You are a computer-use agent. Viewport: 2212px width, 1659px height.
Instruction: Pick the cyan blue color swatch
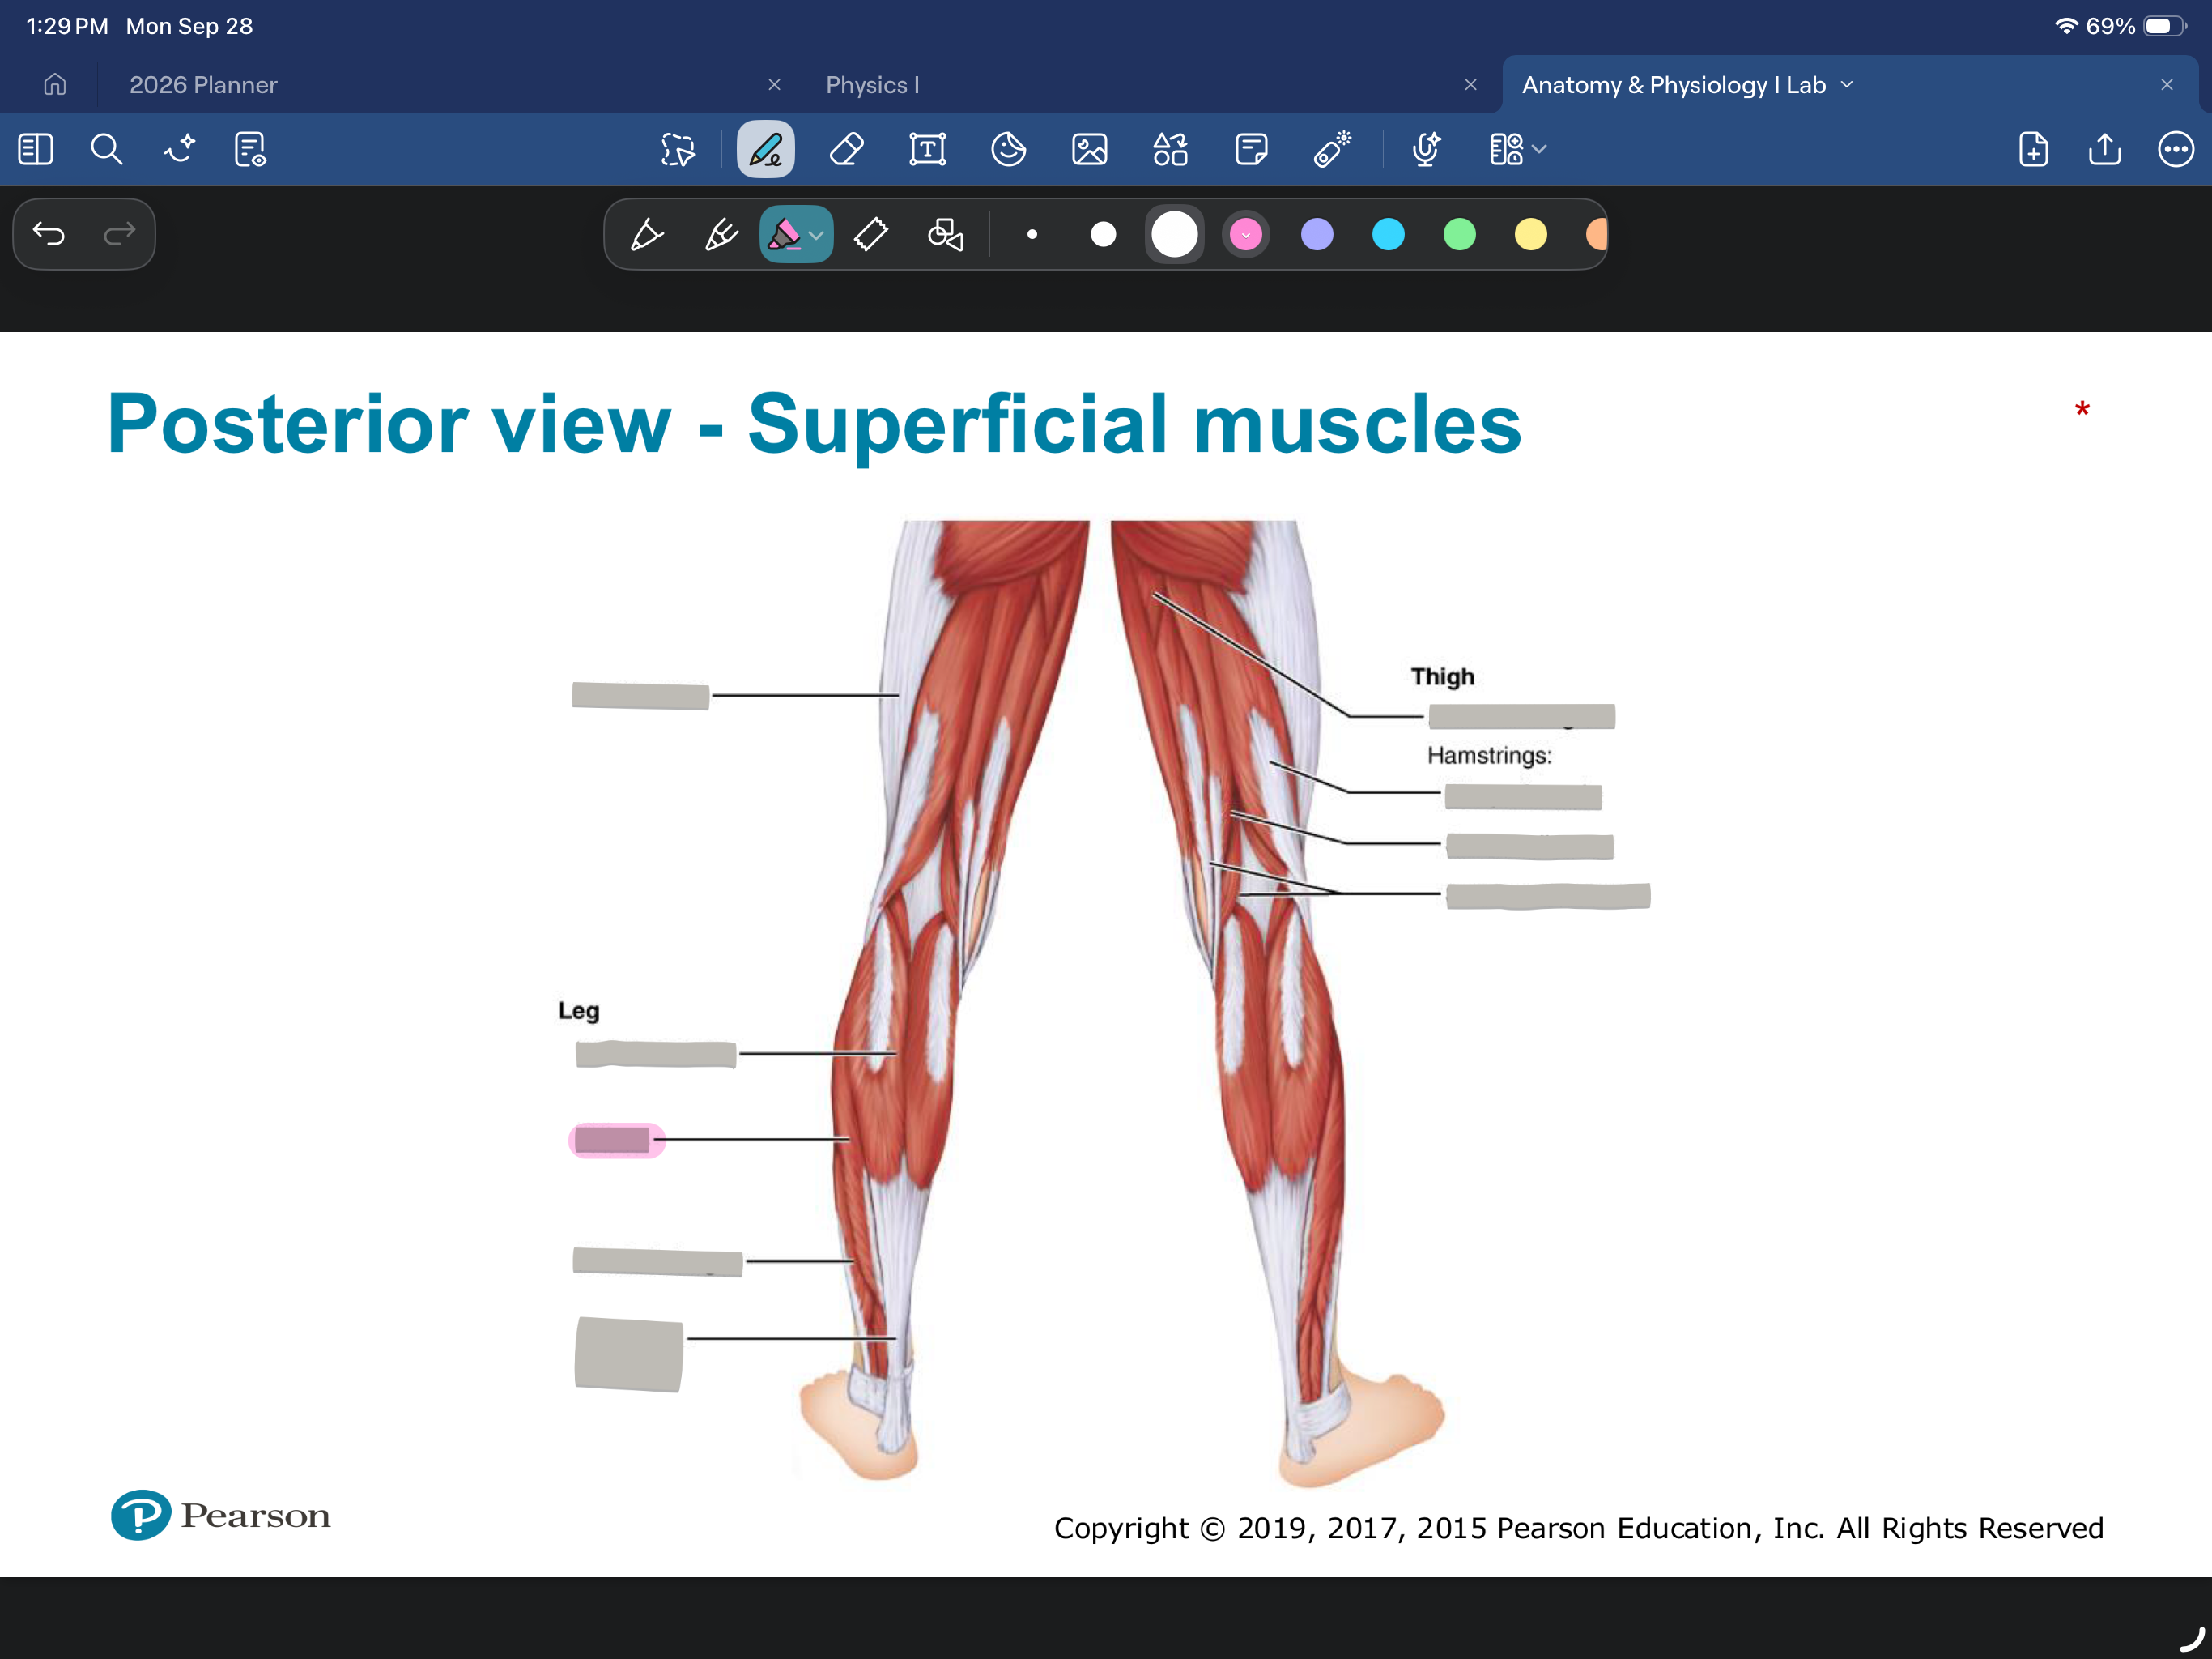click(x=1388, y=234)
